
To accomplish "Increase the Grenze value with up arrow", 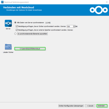I will [74, 26].
